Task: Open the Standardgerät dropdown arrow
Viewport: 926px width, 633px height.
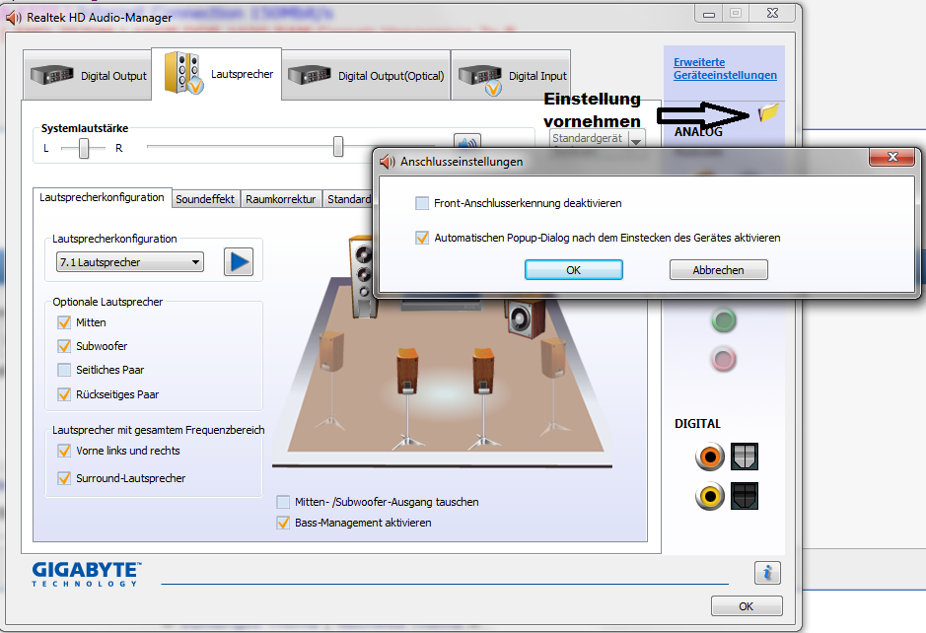Action: tap(636, 141)
